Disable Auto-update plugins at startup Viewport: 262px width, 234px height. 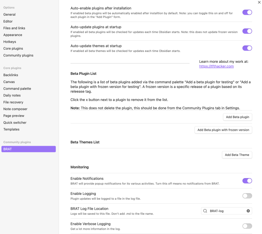coord(247,31)
